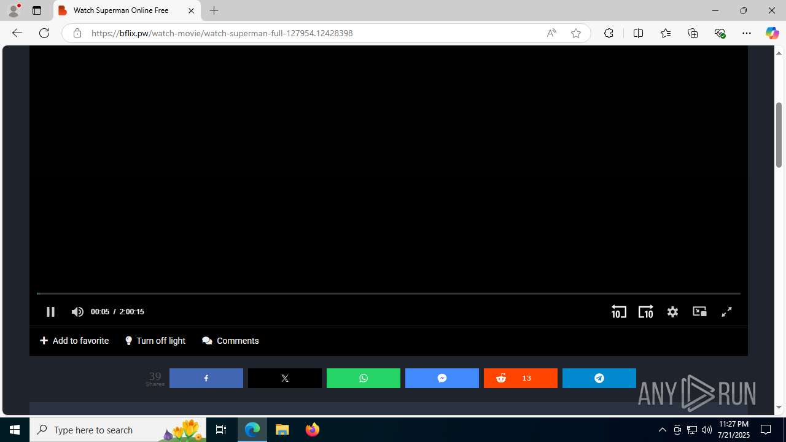Click the taskbar clock 11:27 PM
The width and height of the screenshot is (786, 442).
733,430
